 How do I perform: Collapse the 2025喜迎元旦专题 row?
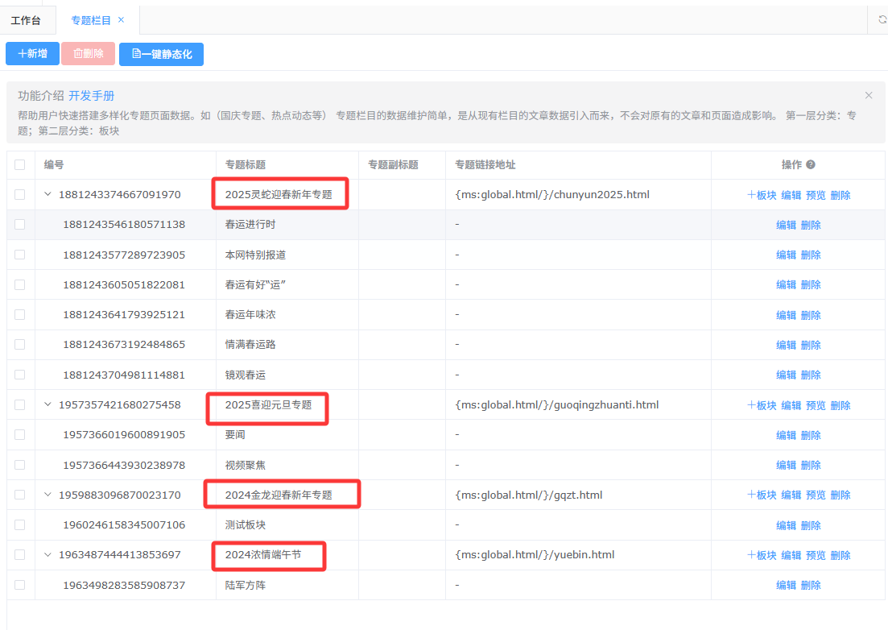pyautogui.click(x=48, y=404)
